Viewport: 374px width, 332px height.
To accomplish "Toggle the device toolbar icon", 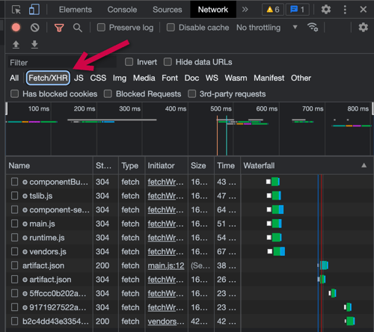I will click(x=34, y=10).
